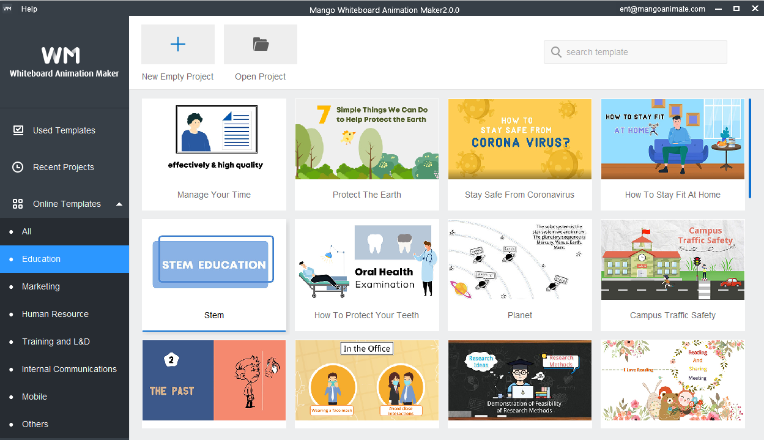
Task: Open the Campus Traffic Safety thumbnail
Action: pyautogui.click(x=673, y=259)
